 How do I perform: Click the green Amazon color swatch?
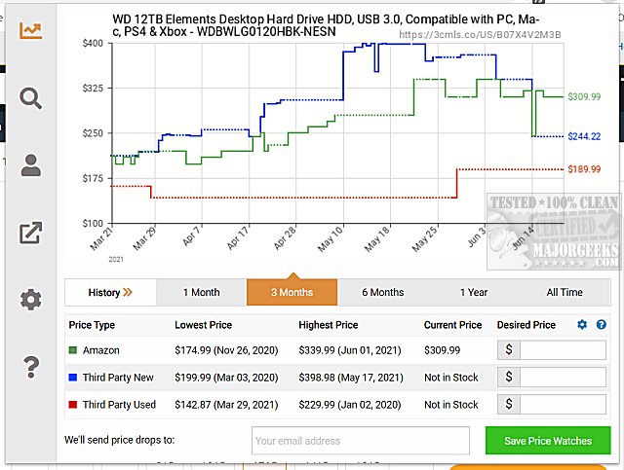[73, 350]
